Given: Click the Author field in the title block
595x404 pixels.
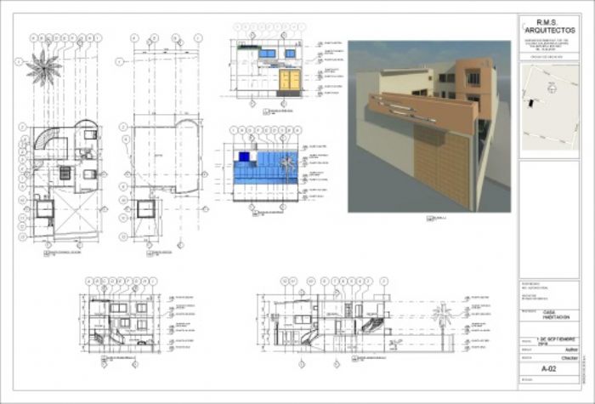Looking at the screenshot, I should pos(571,349).
